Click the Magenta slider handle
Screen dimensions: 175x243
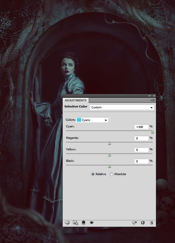coord(109,144)
